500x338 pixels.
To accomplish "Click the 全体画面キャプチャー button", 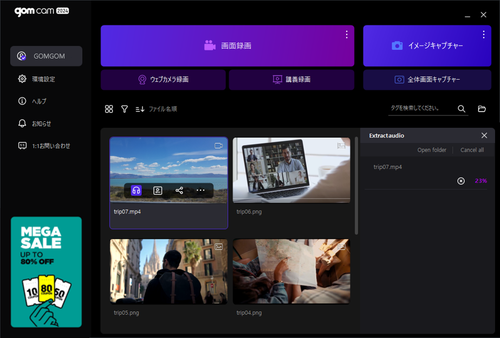I will [427, 80].
